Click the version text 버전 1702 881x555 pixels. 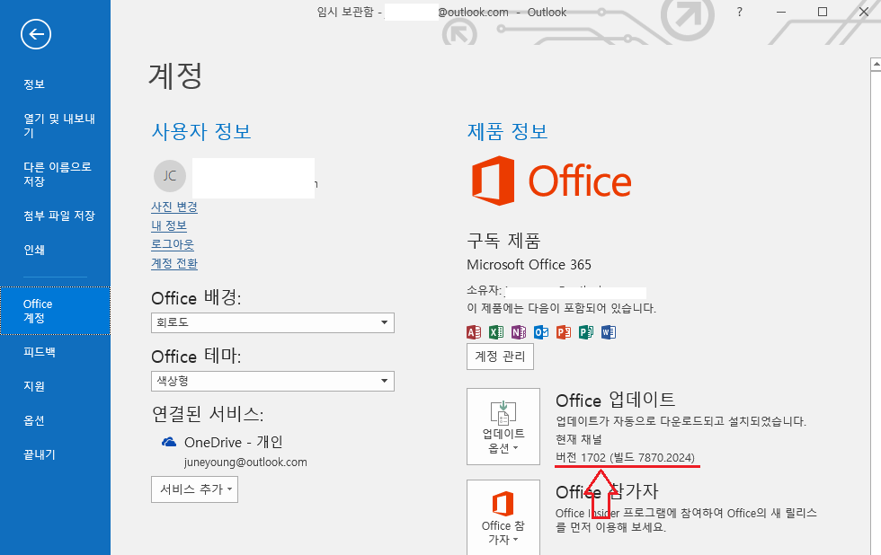[x=626, y=457]
